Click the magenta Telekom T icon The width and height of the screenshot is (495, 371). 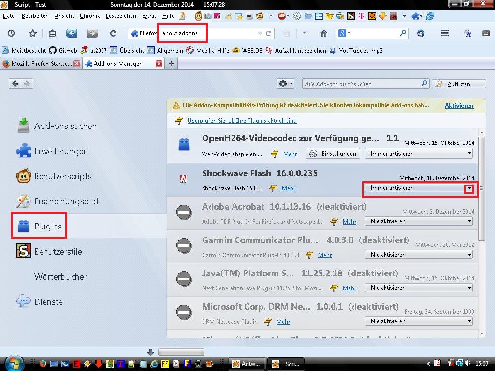pos(362,16)
